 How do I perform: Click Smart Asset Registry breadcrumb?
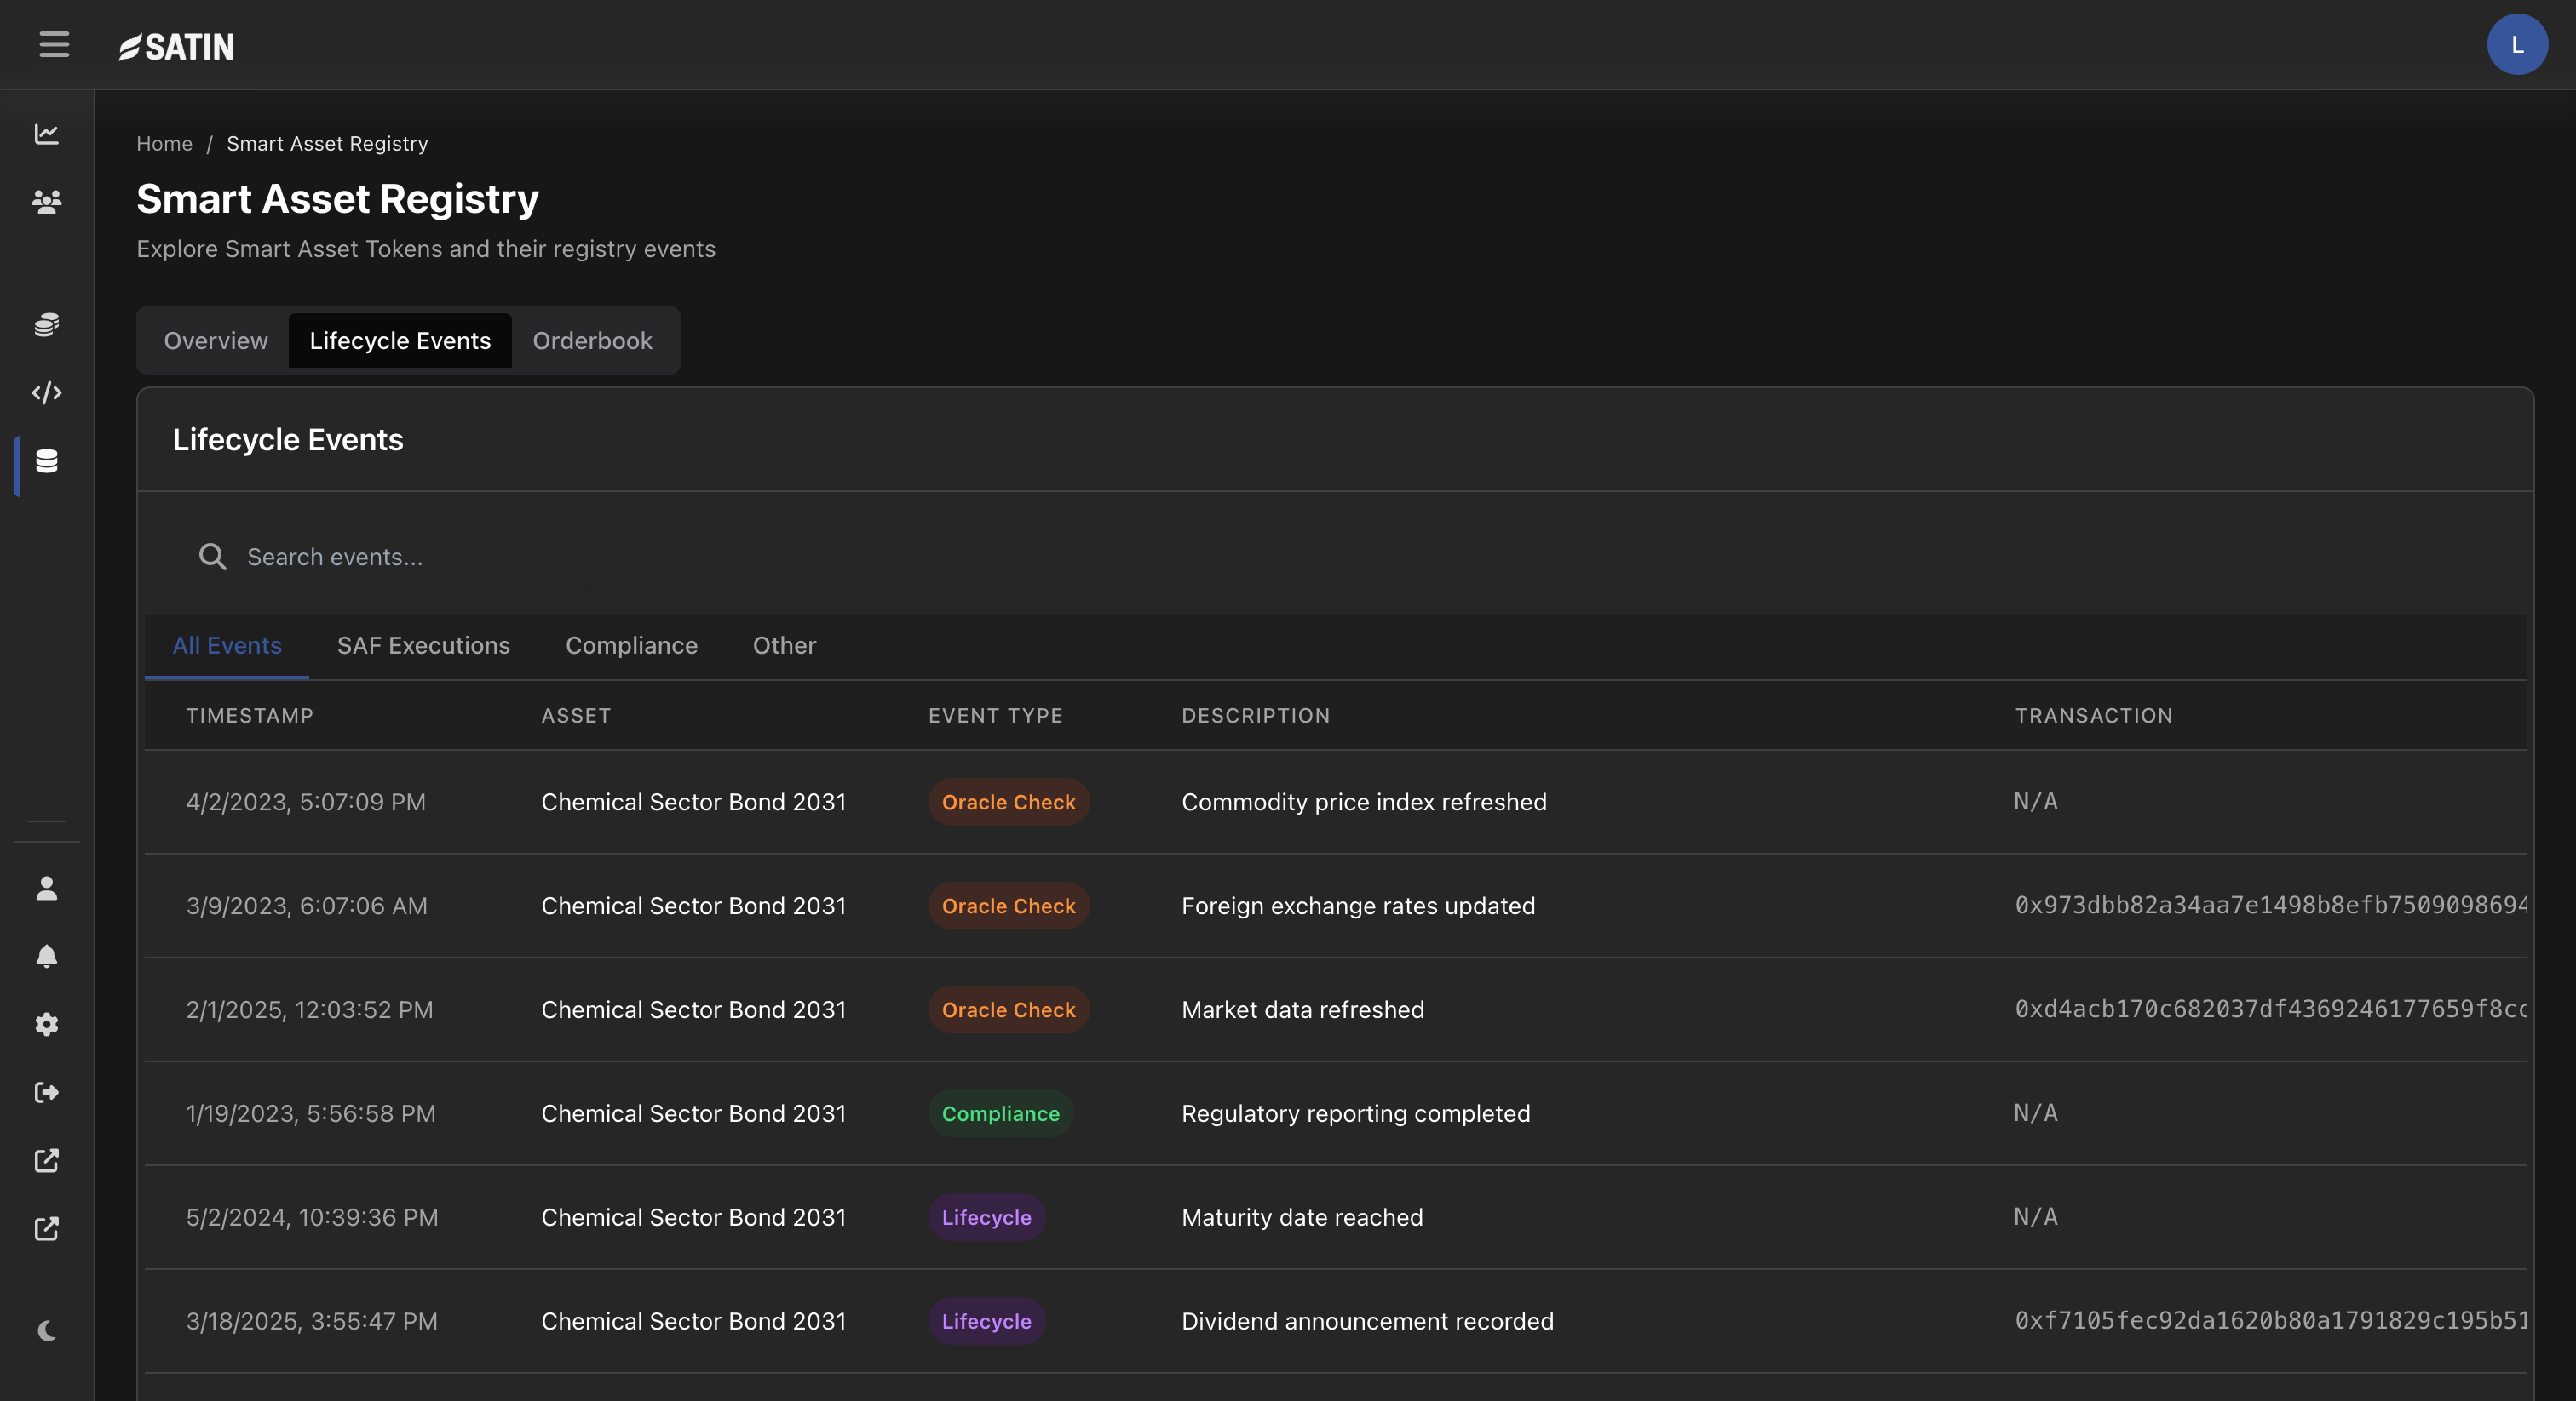[327, 143]
